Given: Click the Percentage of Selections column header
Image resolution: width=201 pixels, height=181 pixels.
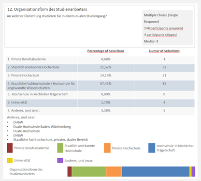Looking at the screenshot, I should 106,51.
